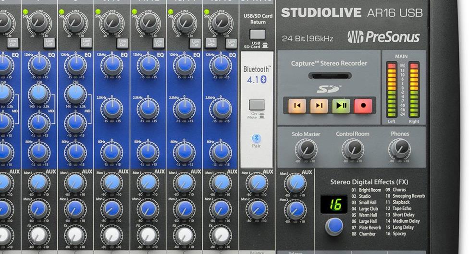Click the green Sig LED on channel 11/12
The height and width of the screenshot is (254, 470).
[x=134, y=12]
